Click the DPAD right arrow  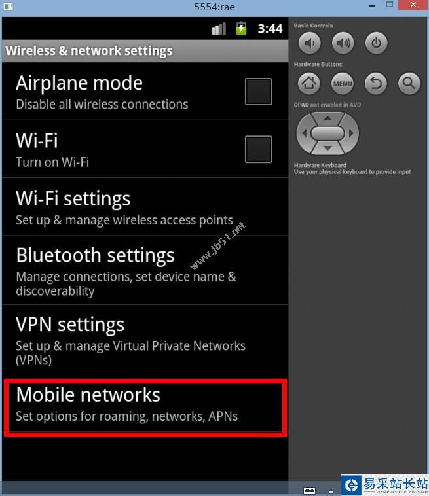click(351, 133)
